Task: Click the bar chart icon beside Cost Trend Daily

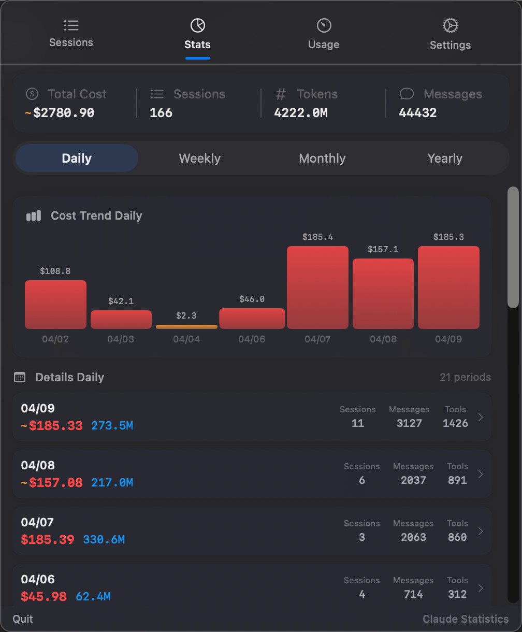Action: [x=34, y=216]
